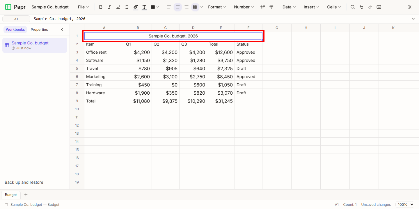Select the Budget sheet tab
The height and width of the screenshot is (209, 419).
point(11,195)
